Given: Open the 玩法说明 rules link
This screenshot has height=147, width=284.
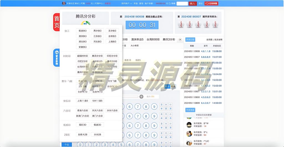Looking at the screenshot, I should (x=218, y=40).
